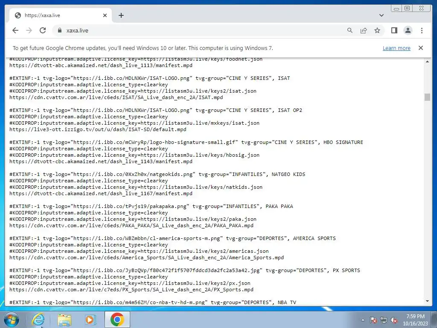Bookmark this tab with the star
This screenshot has width=437, height=328.
(377, 30)
